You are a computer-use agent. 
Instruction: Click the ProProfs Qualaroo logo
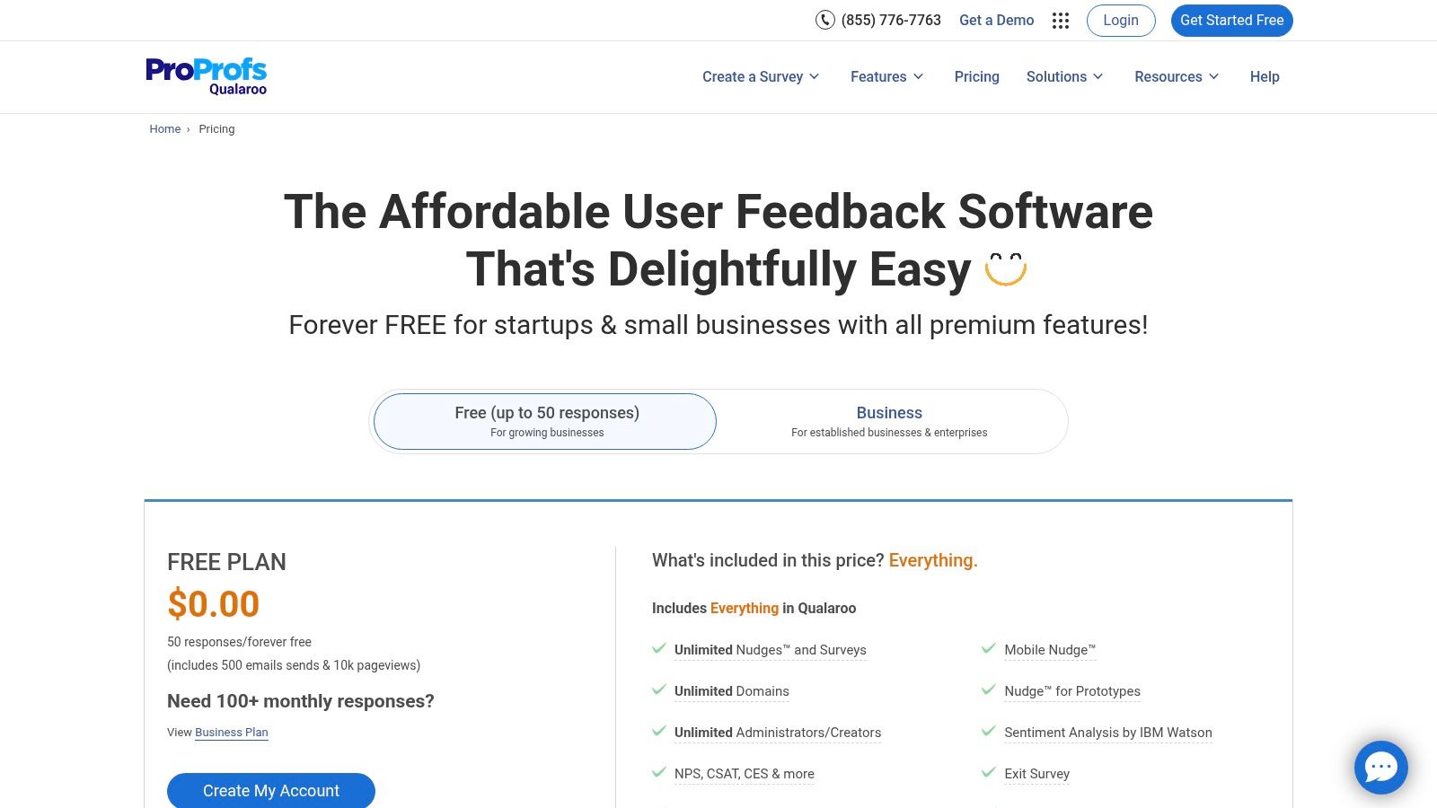(206, 75)
